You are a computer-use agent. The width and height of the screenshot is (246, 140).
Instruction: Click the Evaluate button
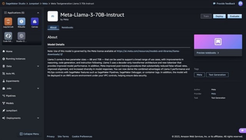click(x=234, y=16)
